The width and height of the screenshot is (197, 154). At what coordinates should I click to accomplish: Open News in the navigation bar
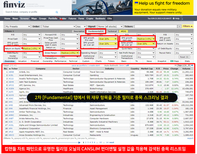click(15, 19)
